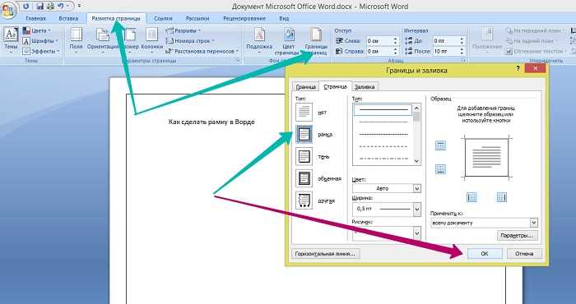Screen dimensions: 576x304
Task: Open the Поля margins tool
Action: click(x=76, y=39)
